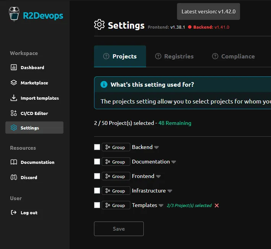Click the Backend: v1.41.0 version label
This screenshot has height=249, width=271.
[211, 27]
